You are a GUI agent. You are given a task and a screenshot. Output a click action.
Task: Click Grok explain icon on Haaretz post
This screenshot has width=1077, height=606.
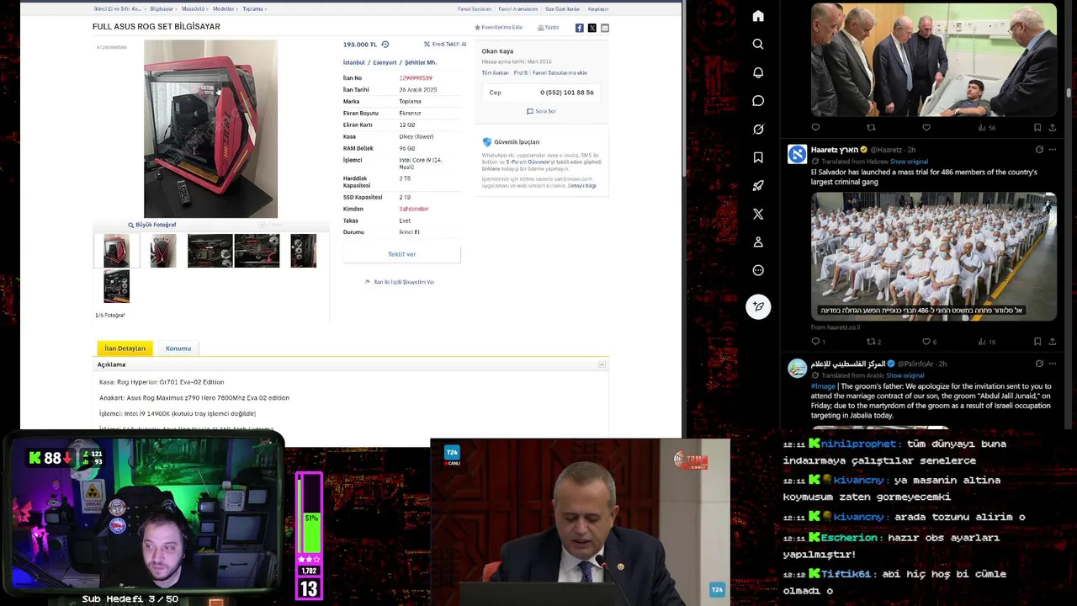(1039, 150)
